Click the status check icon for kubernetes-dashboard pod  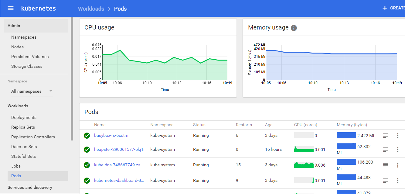[87, 181]
